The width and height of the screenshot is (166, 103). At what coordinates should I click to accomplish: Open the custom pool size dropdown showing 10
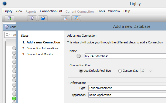147,71
